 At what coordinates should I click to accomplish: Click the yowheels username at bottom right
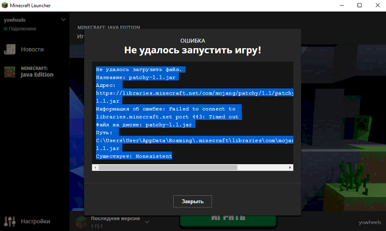pos(370,222)
